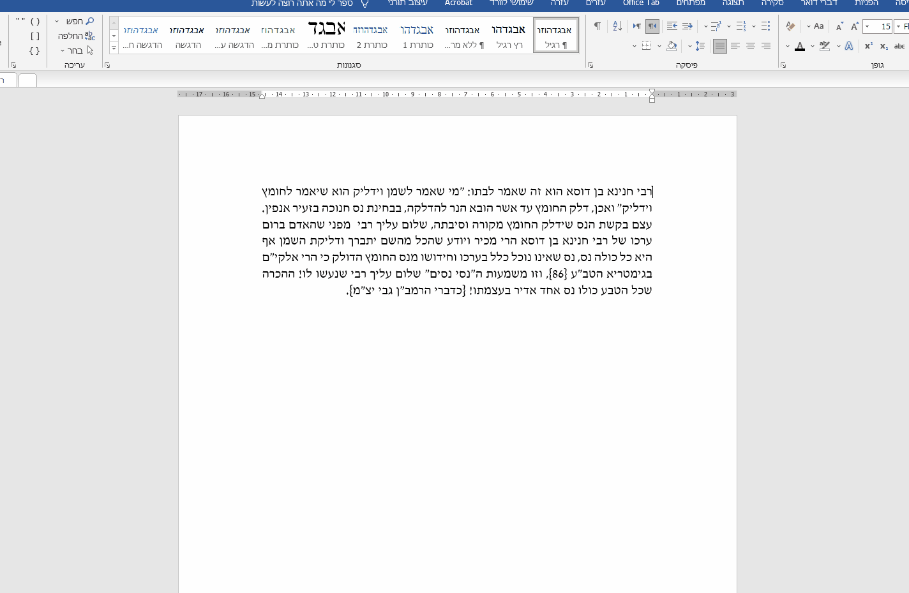Toggle strikethrough on selected text
Image resolution: width=909 pixels, height=593 pixels.
899,46
